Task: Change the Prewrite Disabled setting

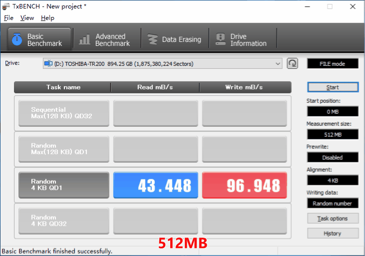Action: point(333,158)
